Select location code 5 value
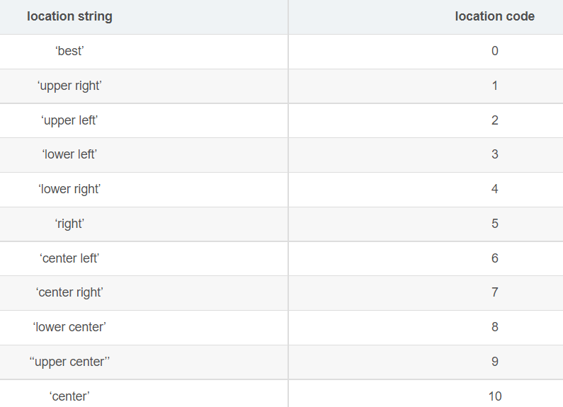Viewport: 563px width, 407px height. tap(494, 224)
